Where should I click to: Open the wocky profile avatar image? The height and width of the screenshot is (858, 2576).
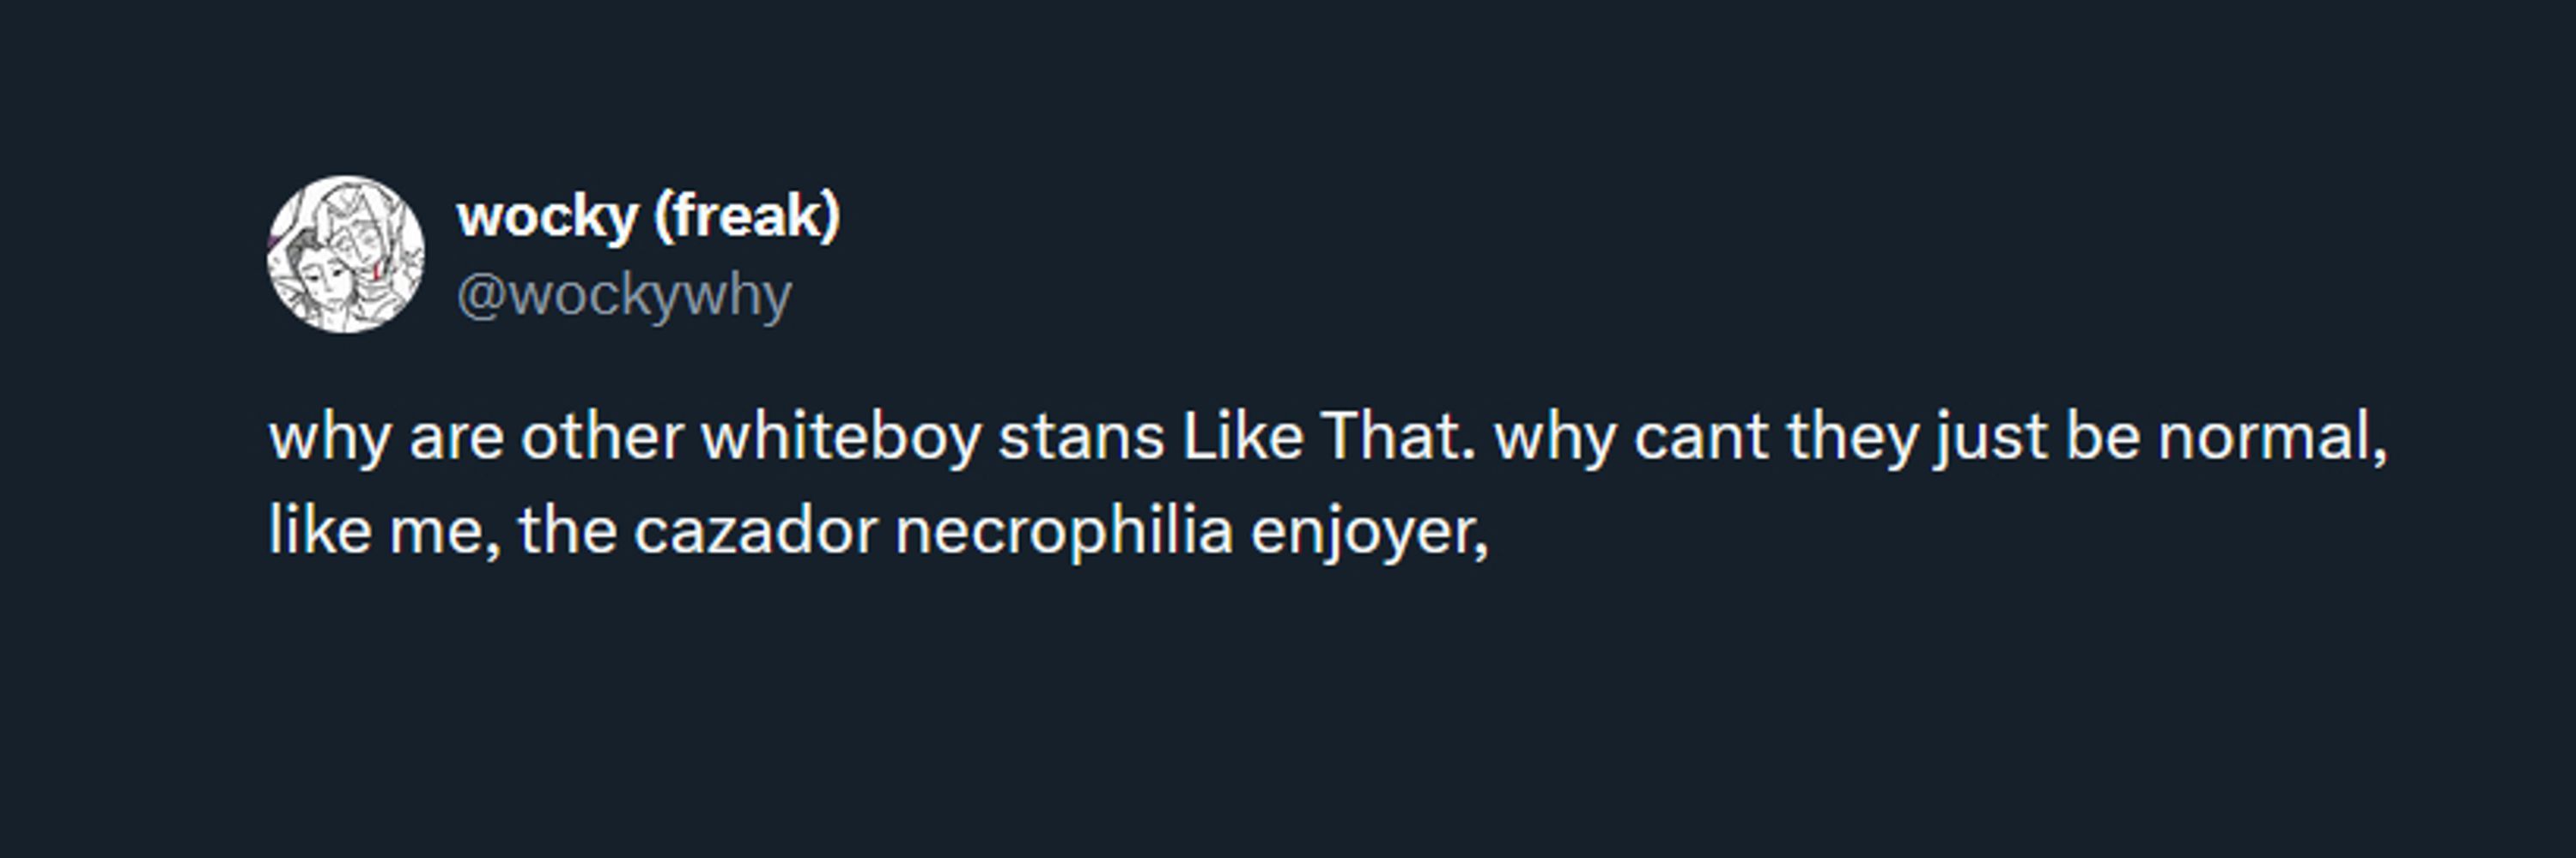pyautogui.click(x=346, y=255)
